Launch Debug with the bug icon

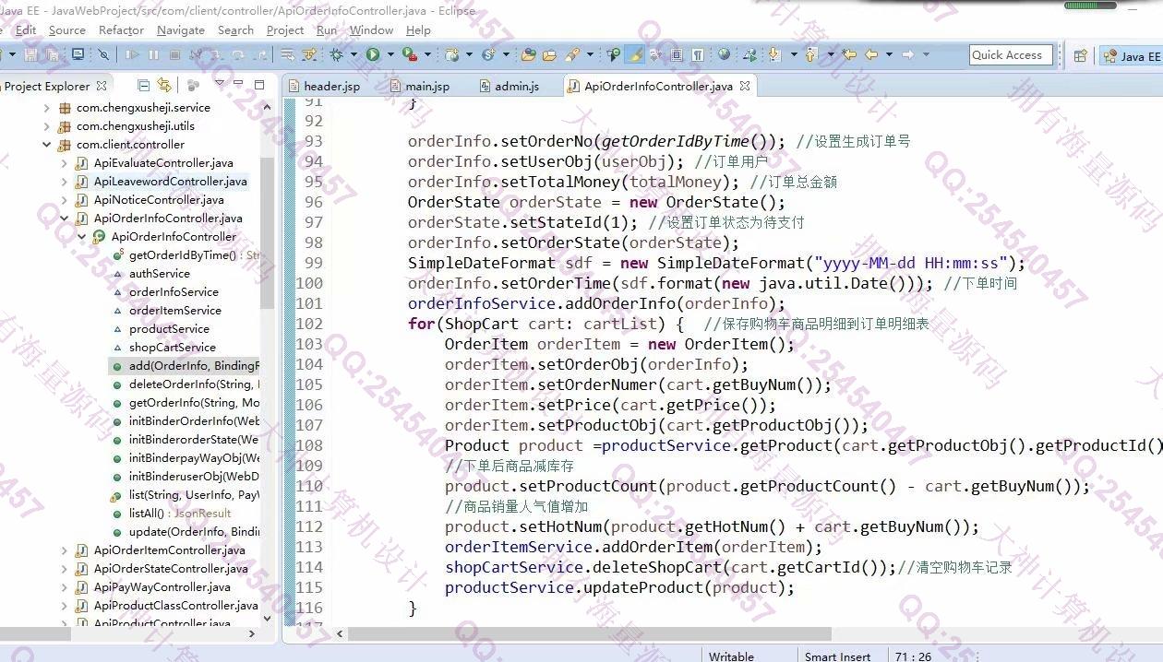[337, 55]
